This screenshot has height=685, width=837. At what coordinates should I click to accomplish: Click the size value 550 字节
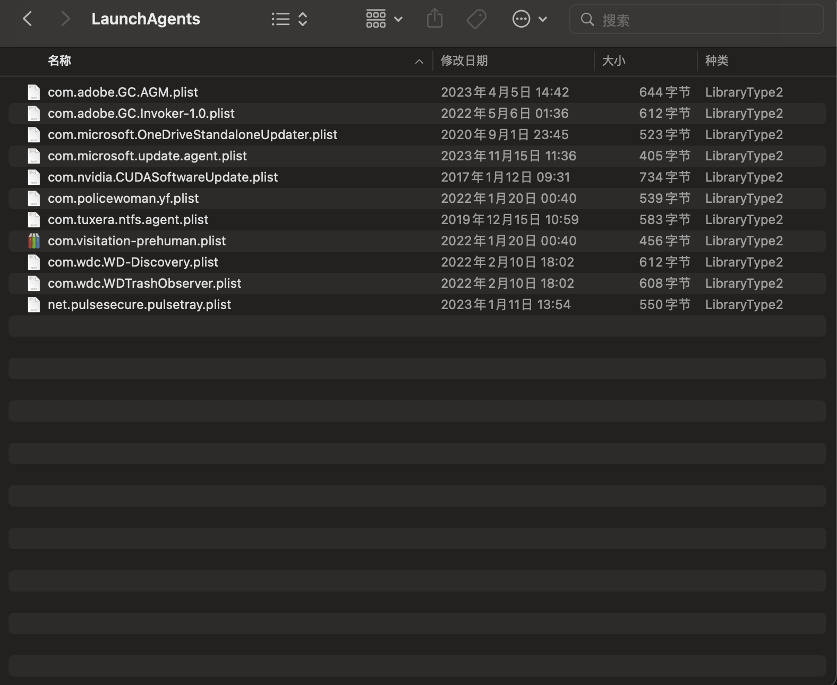[x=665, y=305]
